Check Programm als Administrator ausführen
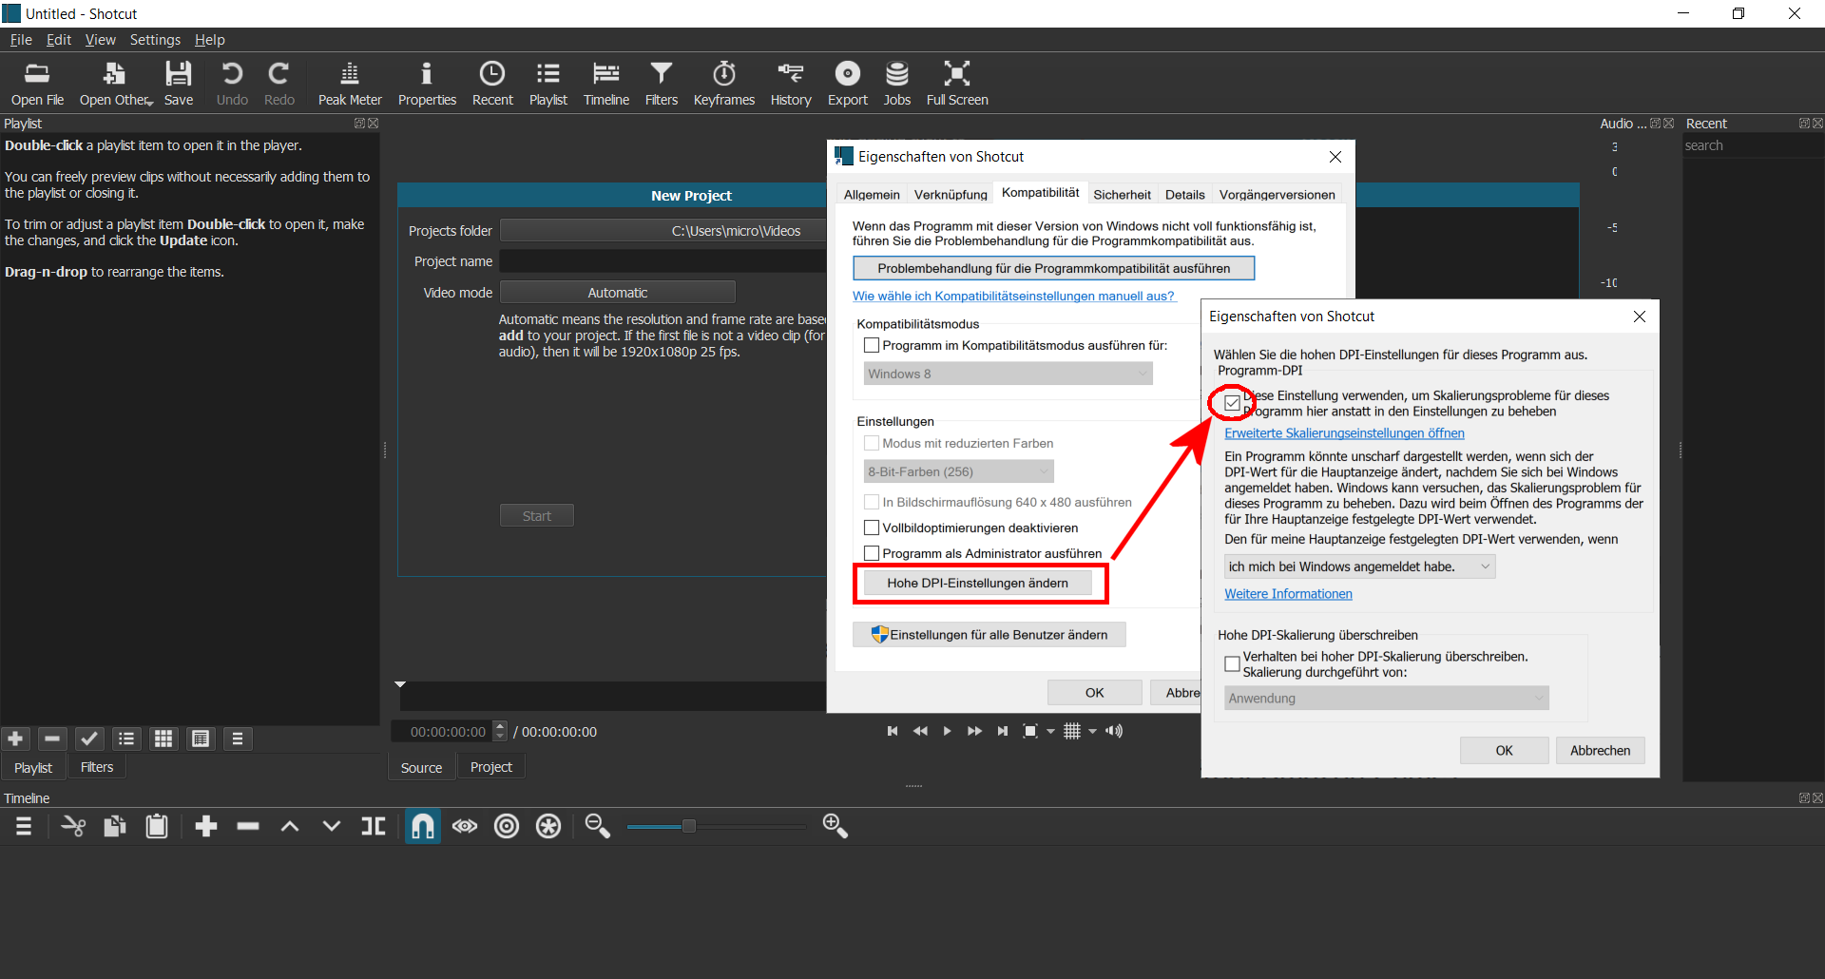This screenshot has height=979, width=1825. (x=871, y=553)
